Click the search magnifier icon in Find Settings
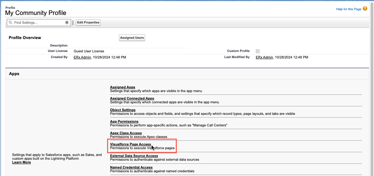The height and width of the screenshot is (176, 374). click(x=11, y=23)
